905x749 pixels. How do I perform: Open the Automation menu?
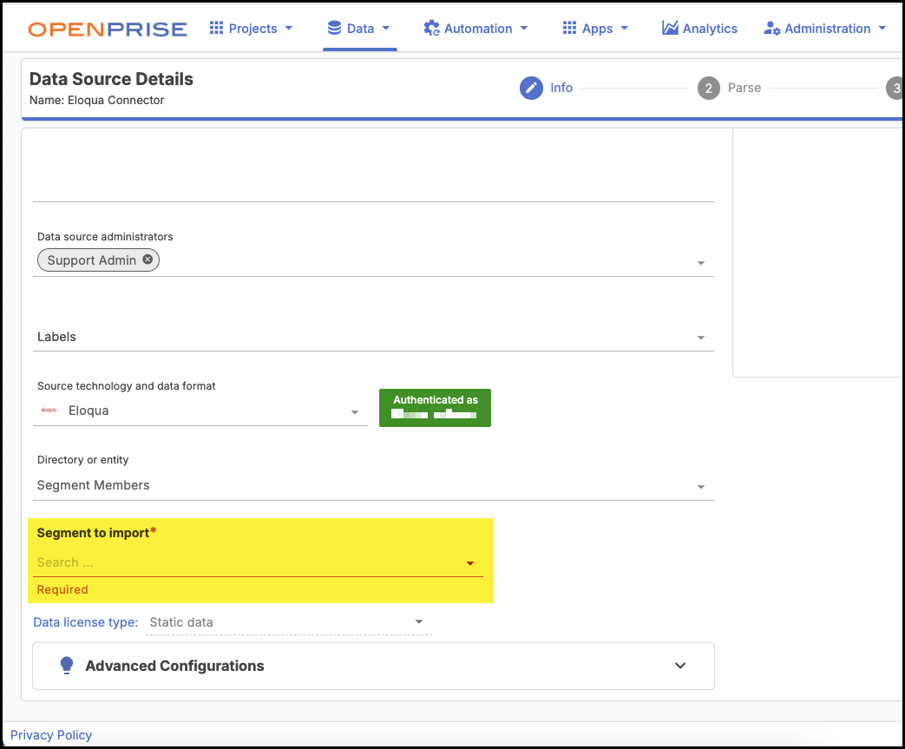pyautogui.click(x=475, y=29)
